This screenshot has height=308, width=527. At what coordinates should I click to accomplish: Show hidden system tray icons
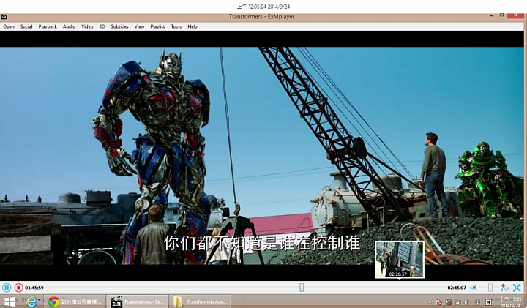coord(430,302)
